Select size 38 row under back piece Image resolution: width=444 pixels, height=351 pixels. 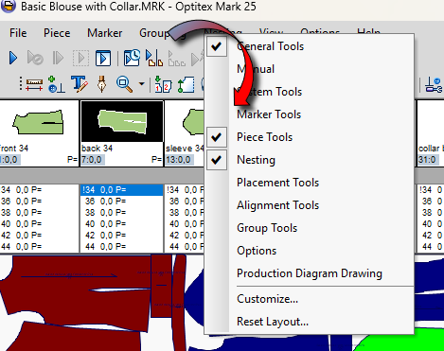[121, 213]
